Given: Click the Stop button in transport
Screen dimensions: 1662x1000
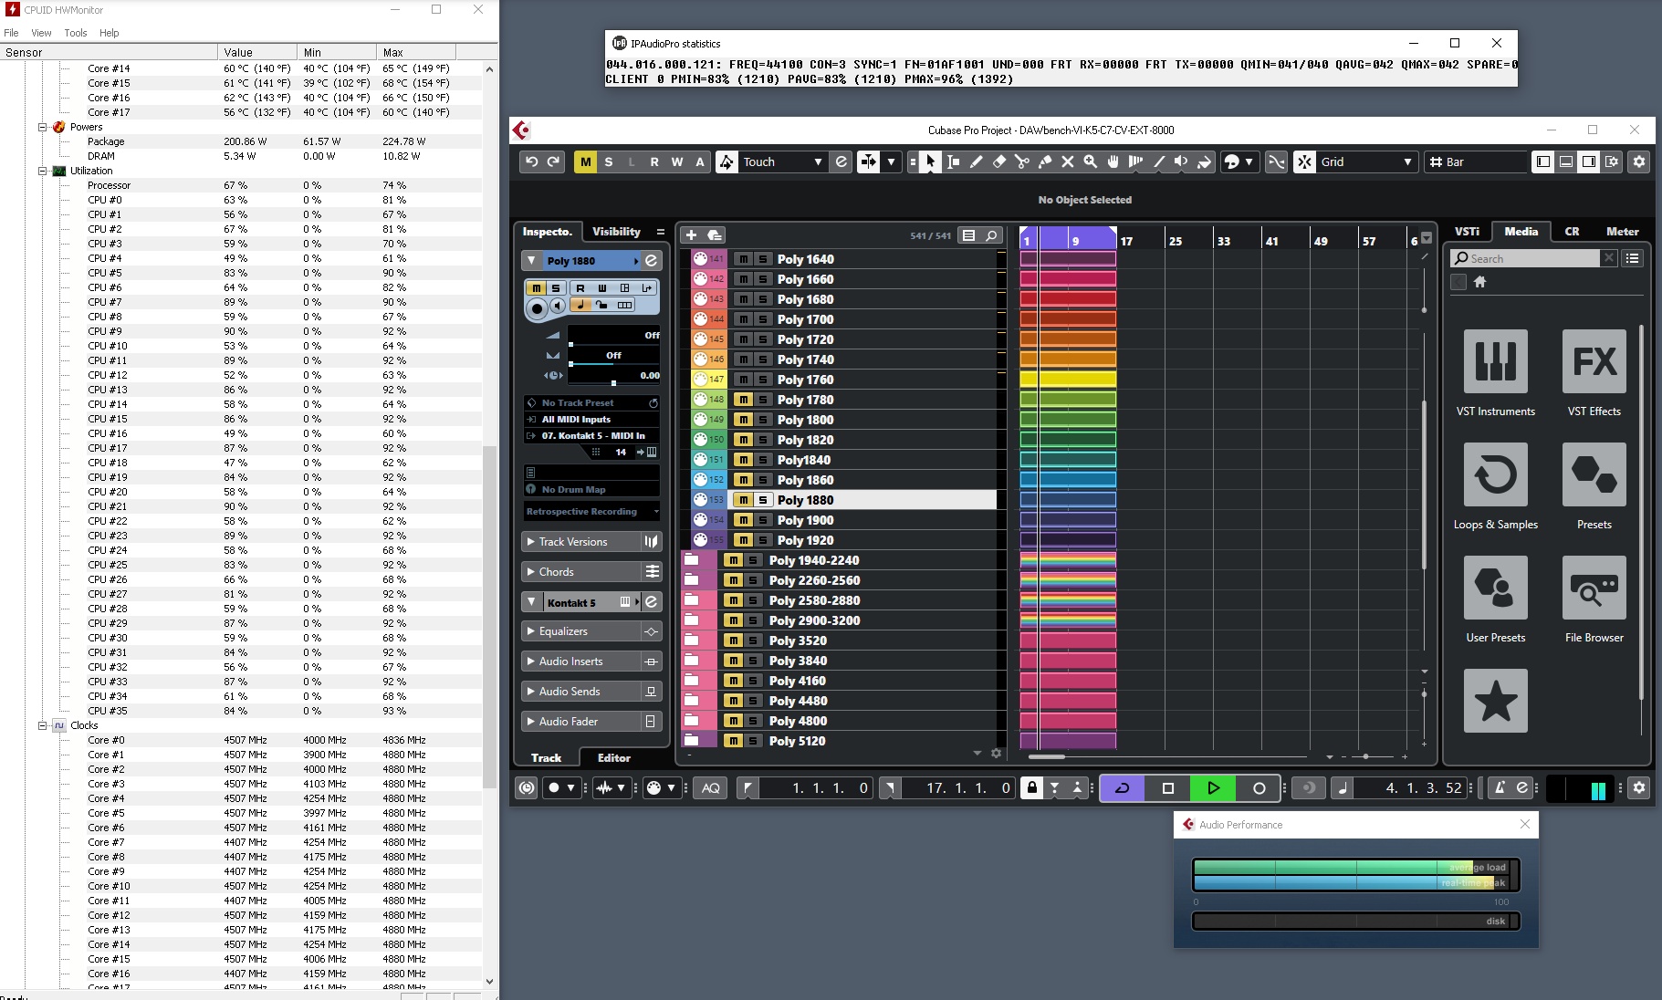Looking at the screenshot, I should pos(1167,787).
